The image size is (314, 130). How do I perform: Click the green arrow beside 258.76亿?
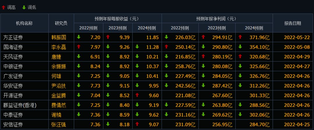[x=166, y=66]
